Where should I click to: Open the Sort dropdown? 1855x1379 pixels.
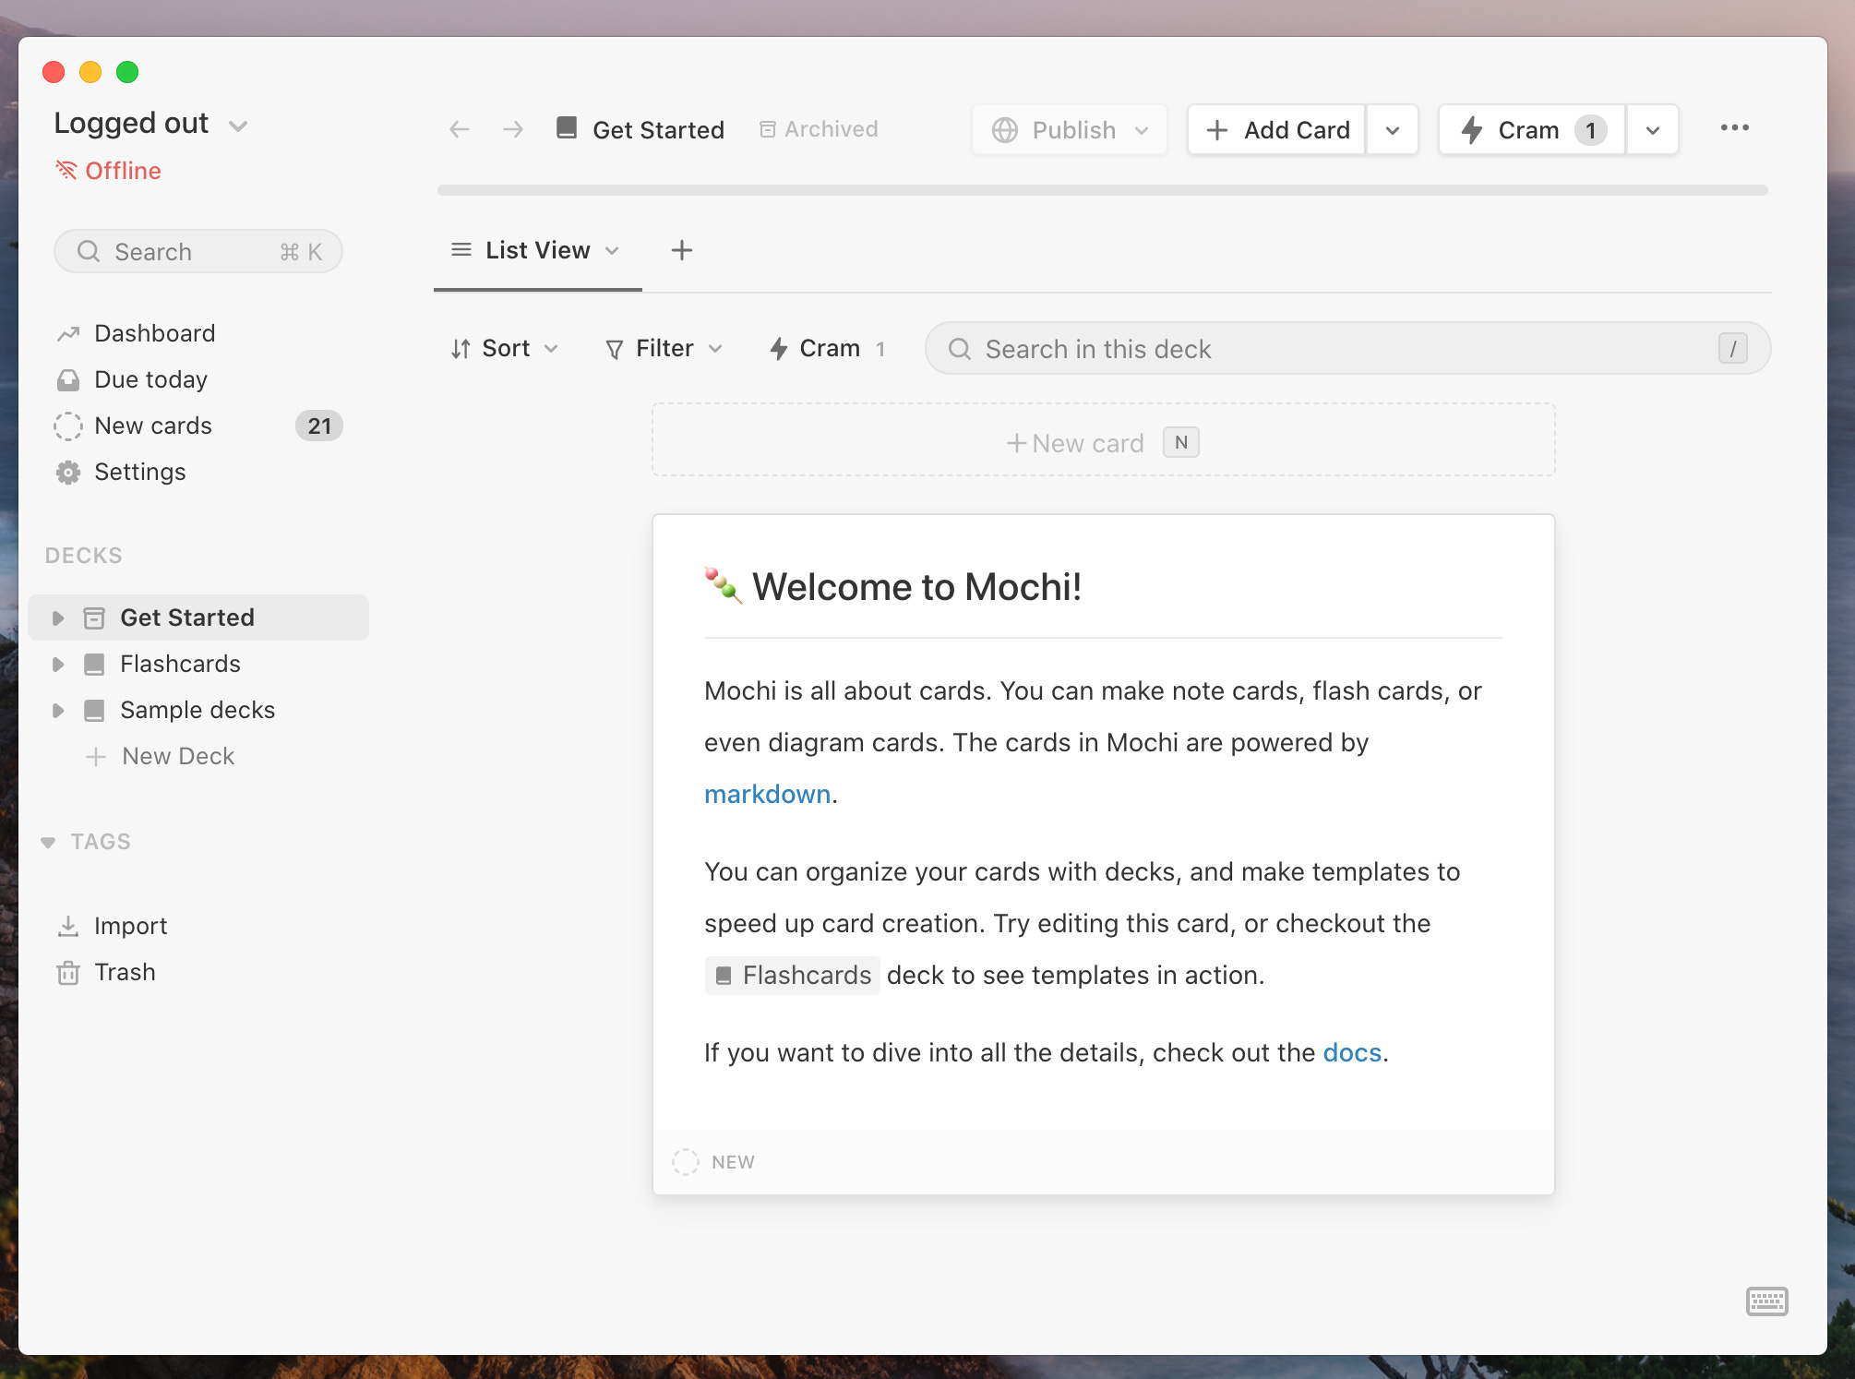505,348
